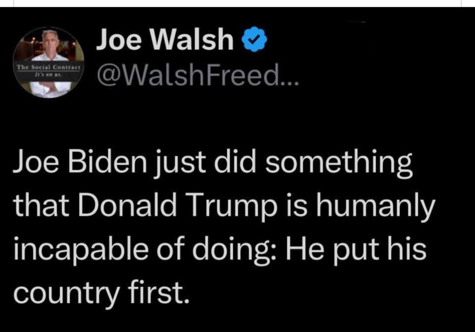Click the word "that" starting second line
This screenshot has height=332, width=475.
pyautogui.click(x=34, y=208)
